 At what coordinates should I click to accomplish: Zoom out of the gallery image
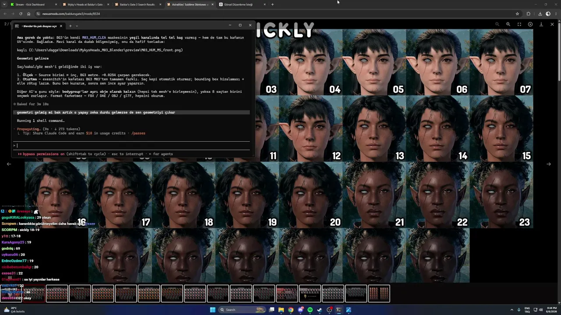coord(497,24)
